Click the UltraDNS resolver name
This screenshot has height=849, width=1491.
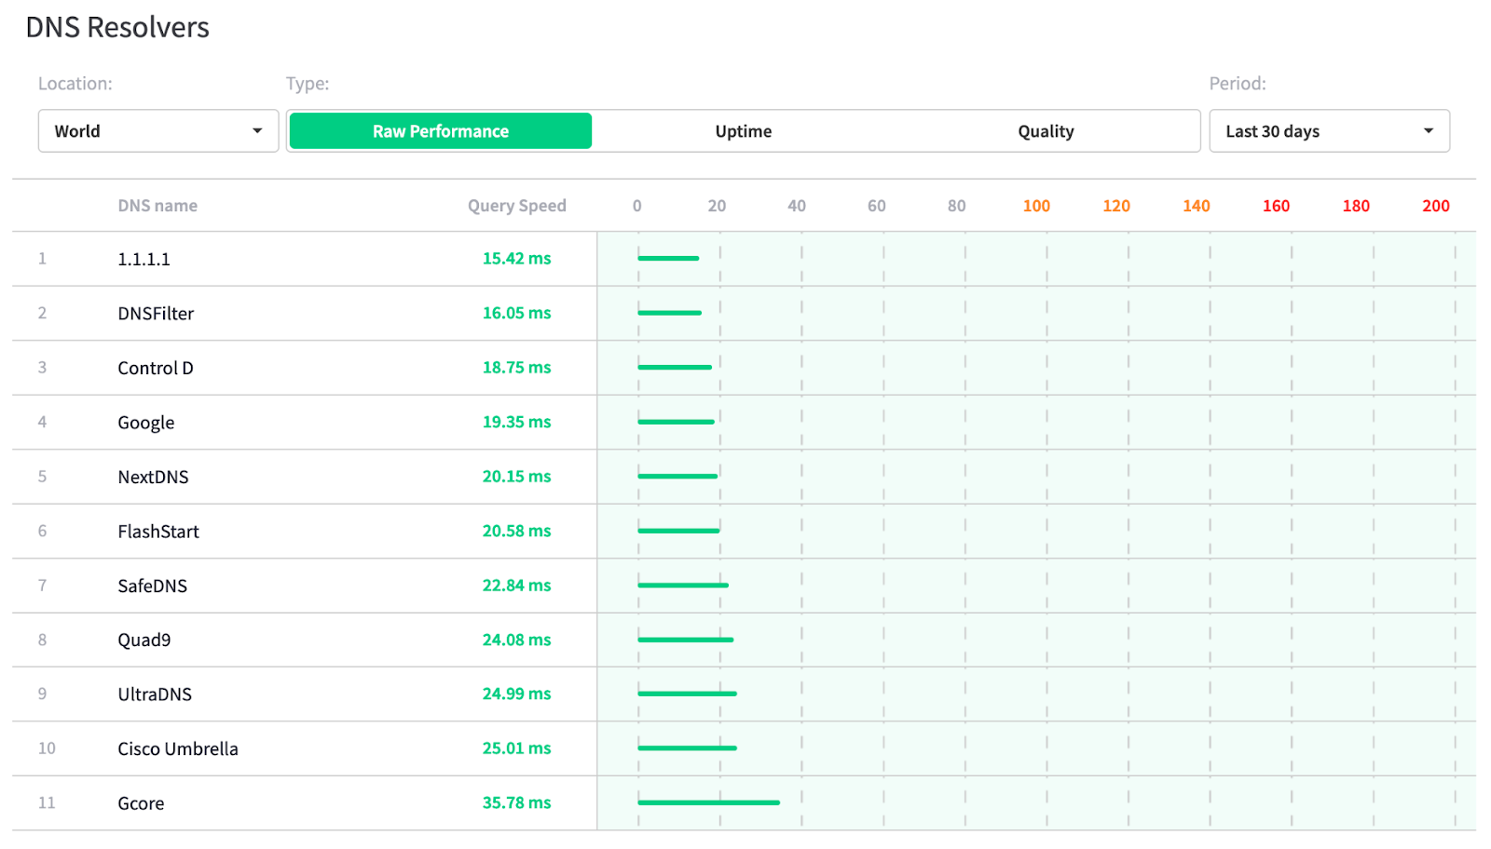pos(155,694)
